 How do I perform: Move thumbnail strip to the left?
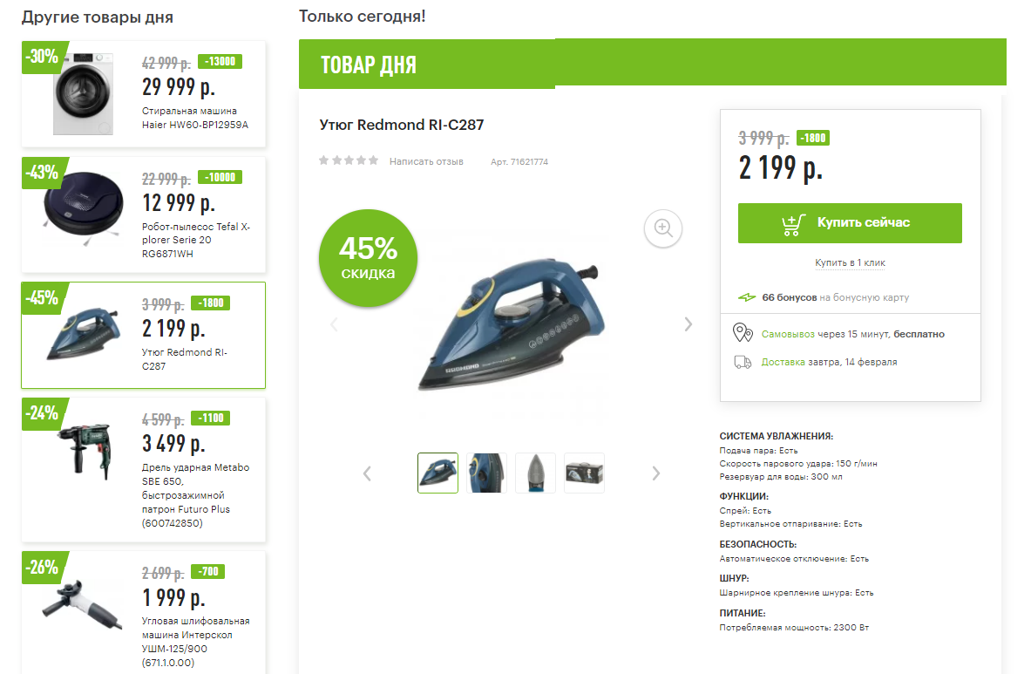pos(367,473)
